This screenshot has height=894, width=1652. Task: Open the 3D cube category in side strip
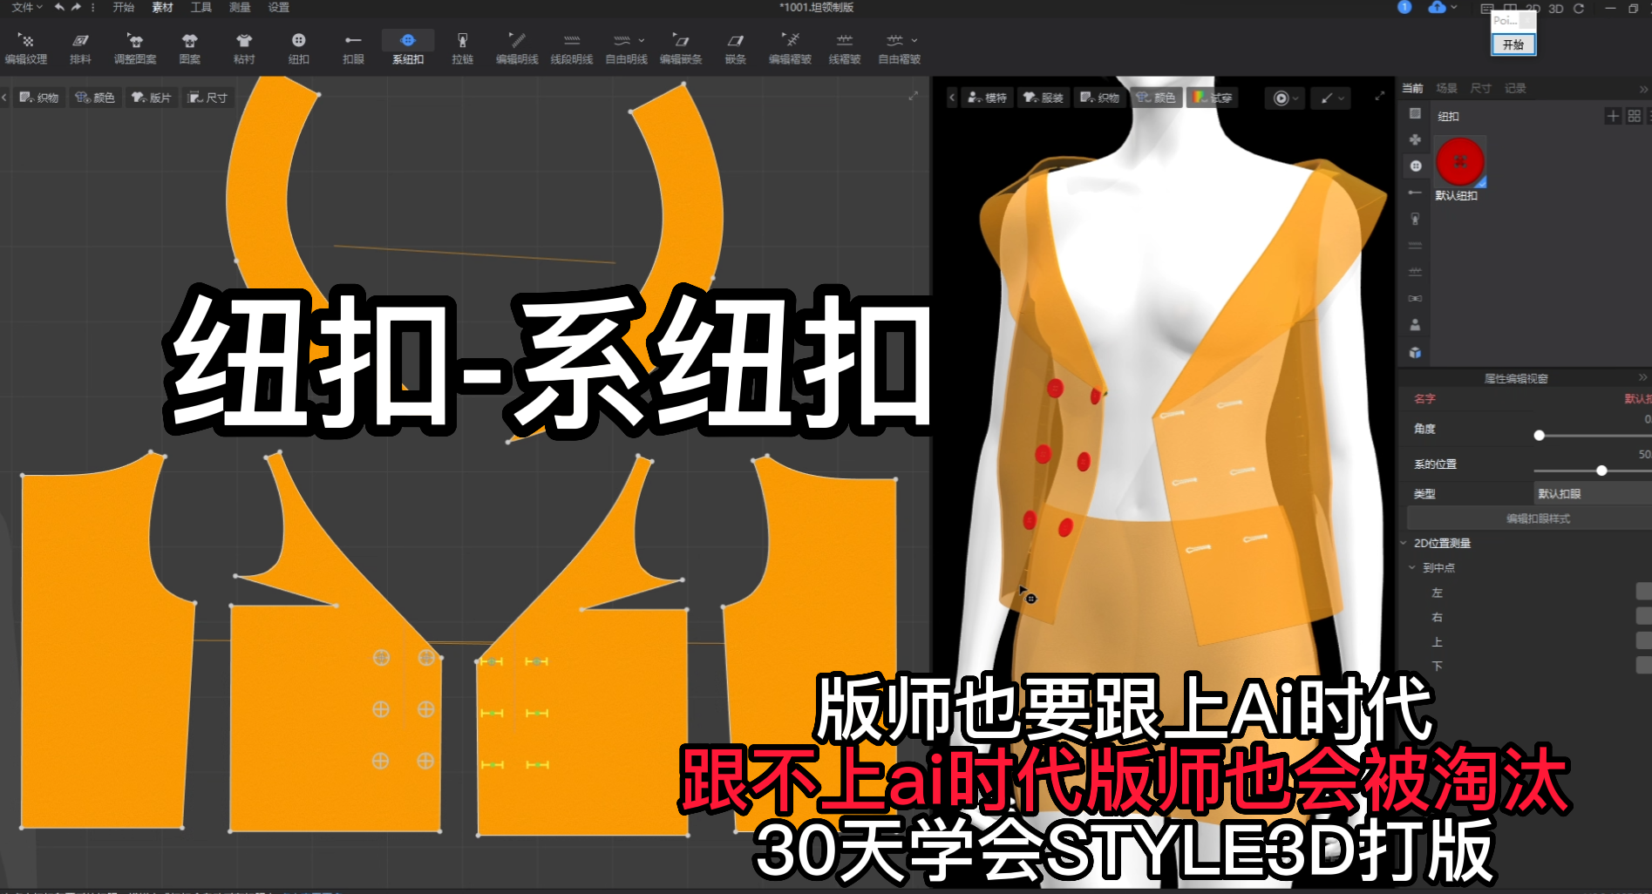point(1415,352)
